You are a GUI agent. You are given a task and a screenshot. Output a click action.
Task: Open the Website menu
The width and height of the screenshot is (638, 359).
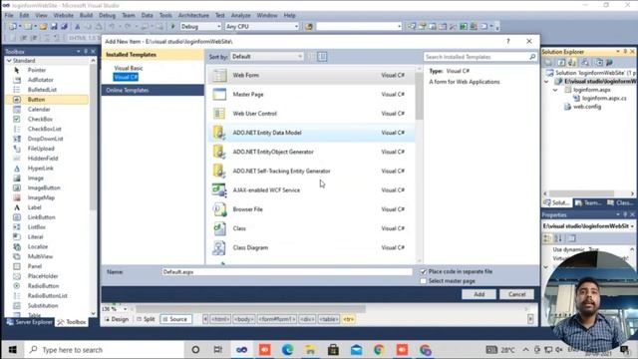[x=64, y=16]
